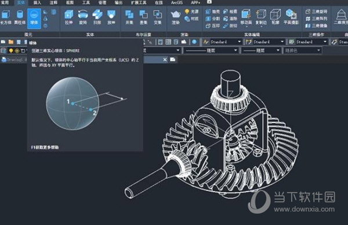Toggle the layer freeze sun icon

[17, 51]
